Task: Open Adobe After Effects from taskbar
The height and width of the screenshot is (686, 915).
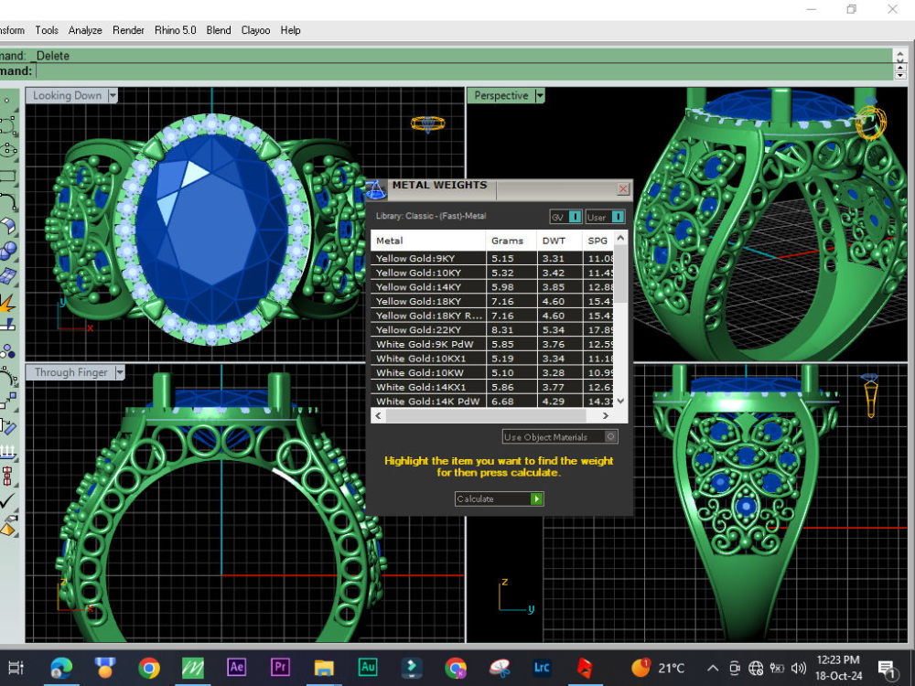Action: pos(236,667)
